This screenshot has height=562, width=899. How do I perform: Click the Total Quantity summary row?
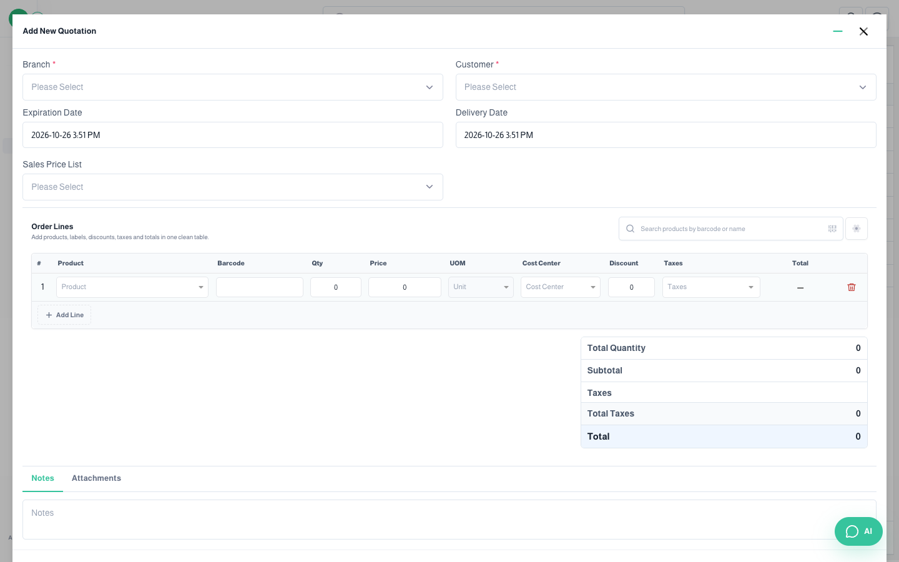[724, 348]
